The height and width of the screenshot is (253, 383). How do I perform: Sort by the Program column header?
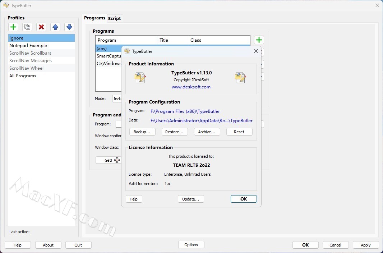pos(126,40)
